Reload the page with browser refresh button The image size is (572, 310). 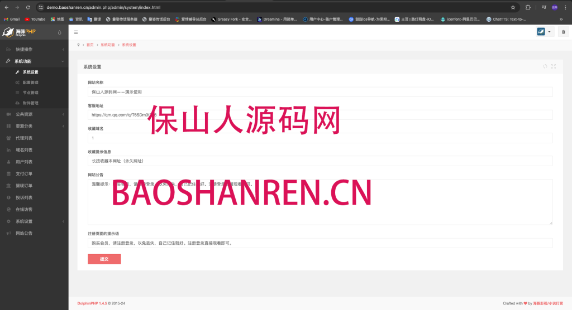click(x=28, y=7)
